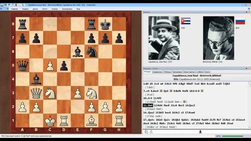The image size is (251, 141).
Task: Adjust the 100% zoom slider in status bar
Action: (233, 136)
